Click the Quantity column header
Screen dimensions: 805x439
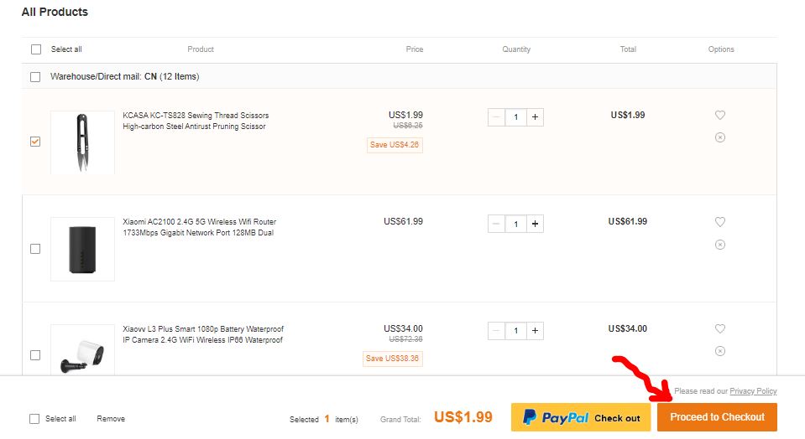tap(516, 49)
